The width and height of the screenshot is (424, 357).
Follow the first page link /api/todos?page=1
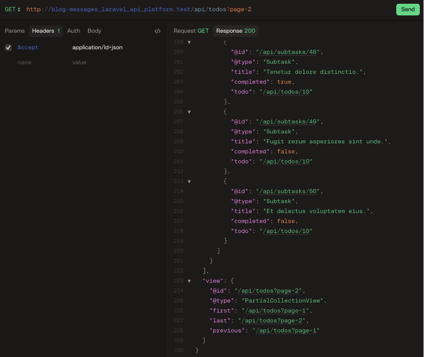pyautogui.click(x=275, y=310)
